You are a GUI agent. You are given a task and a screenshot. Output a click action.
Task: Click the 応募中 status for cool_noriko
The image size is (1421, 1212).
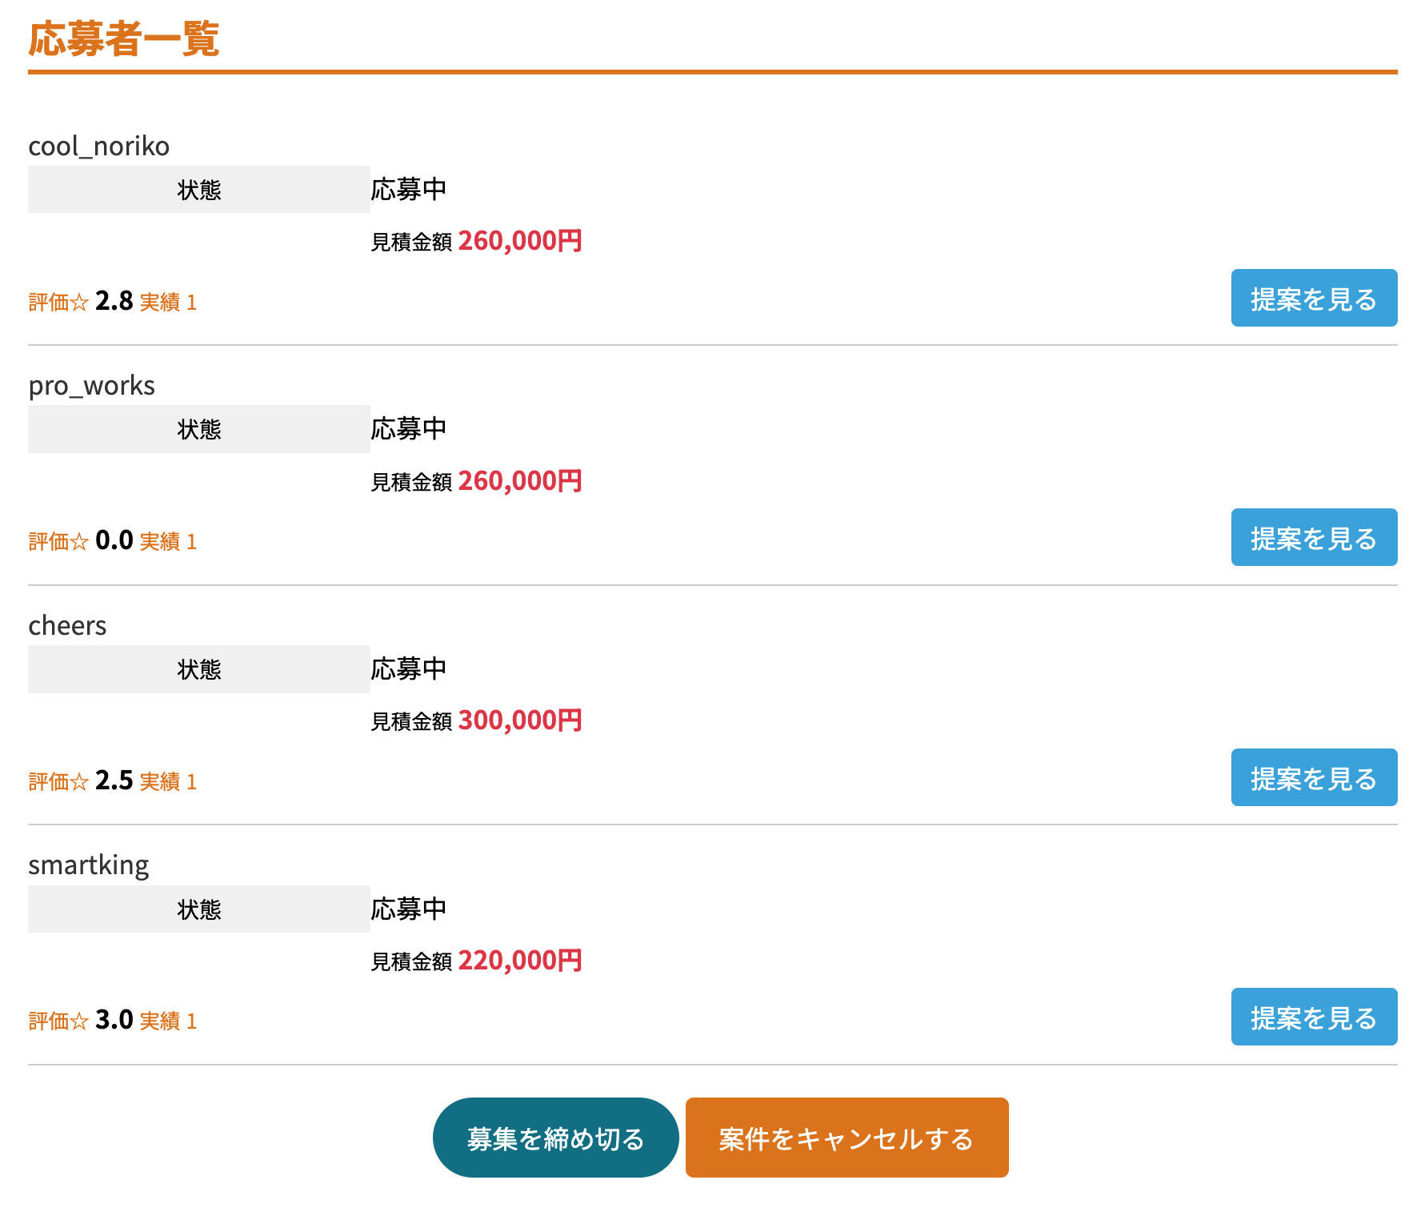[408, 190]
